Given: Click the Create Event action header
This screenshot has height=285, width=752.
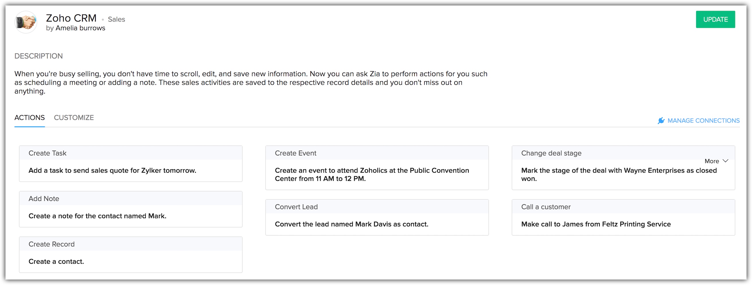Looking at the screenshot, I should 295,153.
